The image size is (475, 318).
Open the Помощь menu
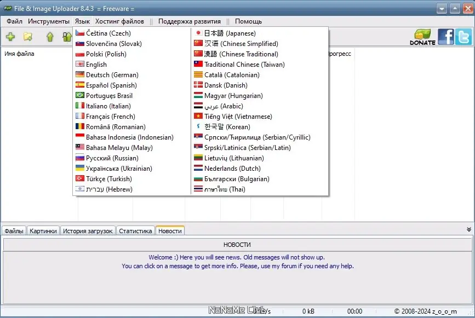point(248,21)
